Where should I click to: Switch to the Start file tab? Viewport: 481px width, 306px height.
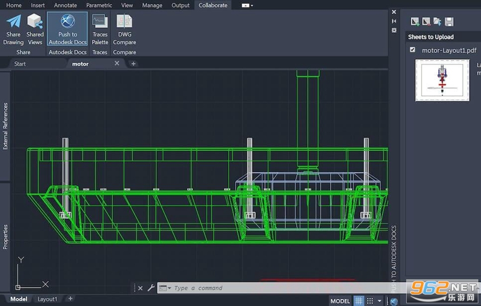[20, 64]
